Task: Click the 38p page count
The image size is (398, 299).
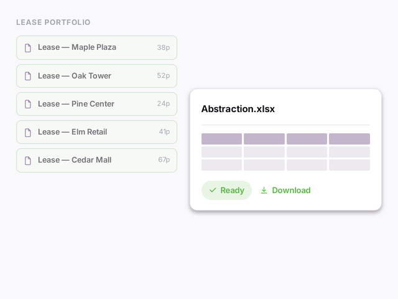Action: click(163, 47)
